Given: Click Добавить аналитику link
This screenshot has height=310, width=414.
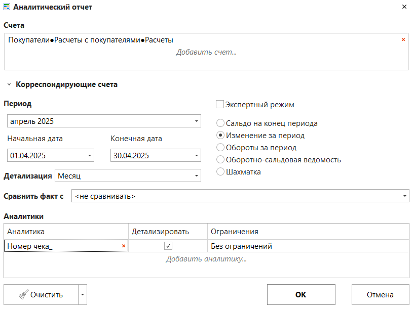Looking at the screenshot, I should tap(206, 259).
